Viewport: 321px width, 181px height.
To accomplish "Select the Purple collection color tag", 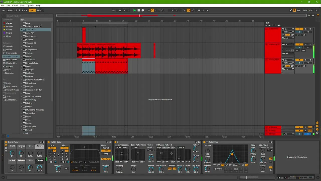I will (x=9, y=33).
